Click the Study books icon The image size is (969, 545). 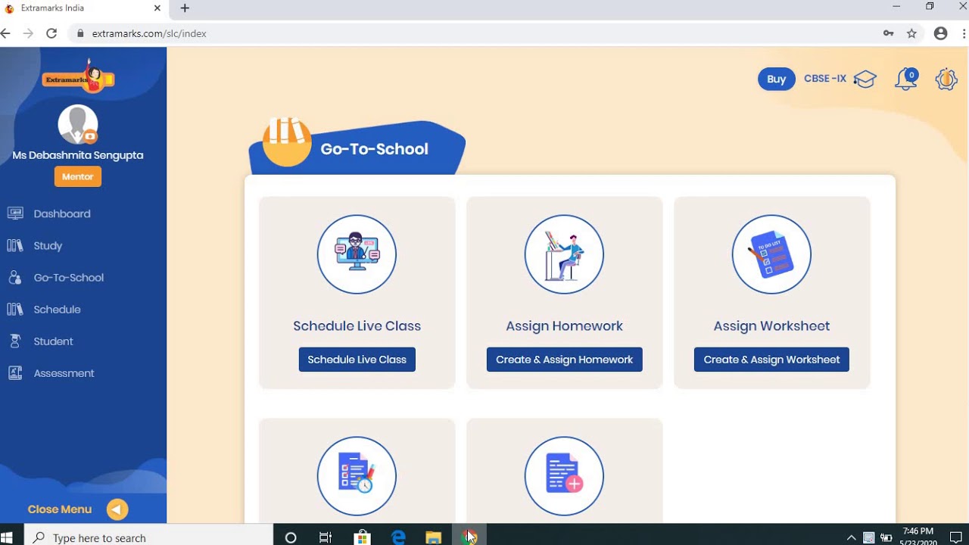tap(15, 245)
